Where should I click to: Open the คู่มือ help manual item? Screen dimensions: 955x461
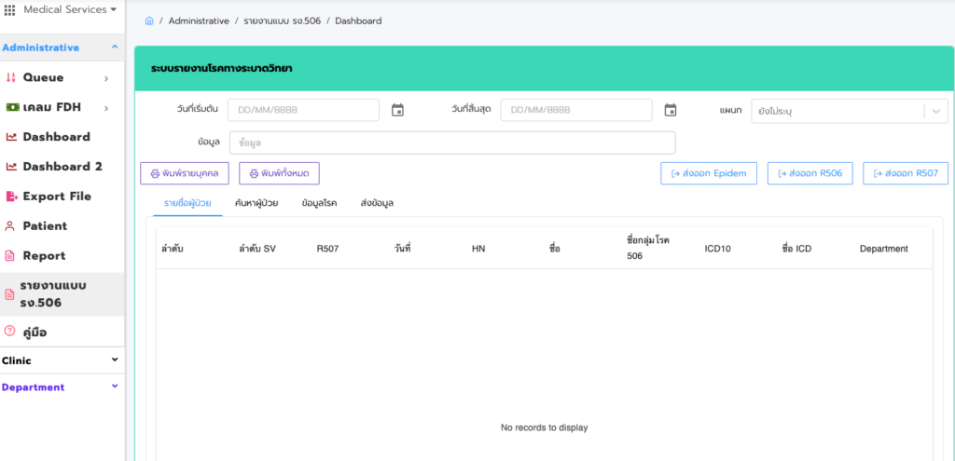coord(35,331)
